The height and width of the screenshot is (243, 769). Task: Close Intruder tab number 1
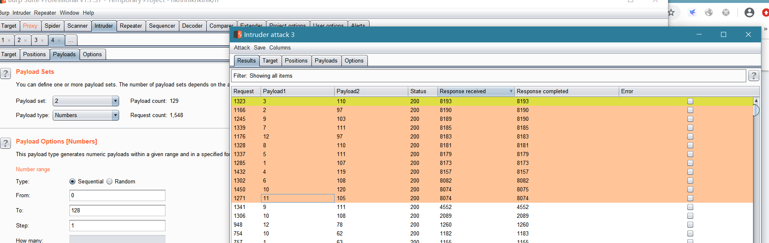tap(9, 41)
